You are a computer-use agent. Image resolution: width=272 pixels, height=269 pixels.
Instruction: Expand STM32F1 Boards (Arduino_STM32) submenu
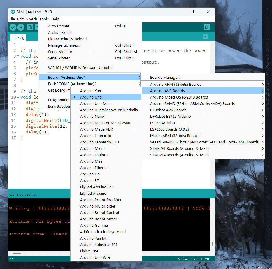click(203, 148)
